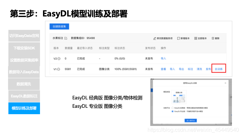242x136 pixels.
Task: Click the 标注类型 column header
Action: [104, 48]
